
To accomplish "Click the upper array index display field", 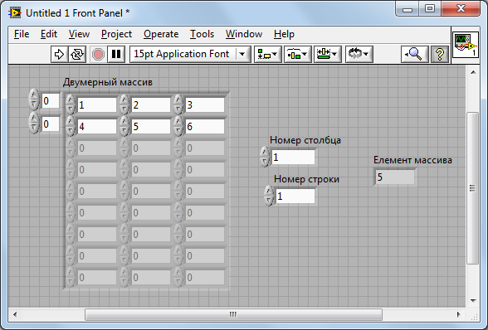I will tap(51, 101).
